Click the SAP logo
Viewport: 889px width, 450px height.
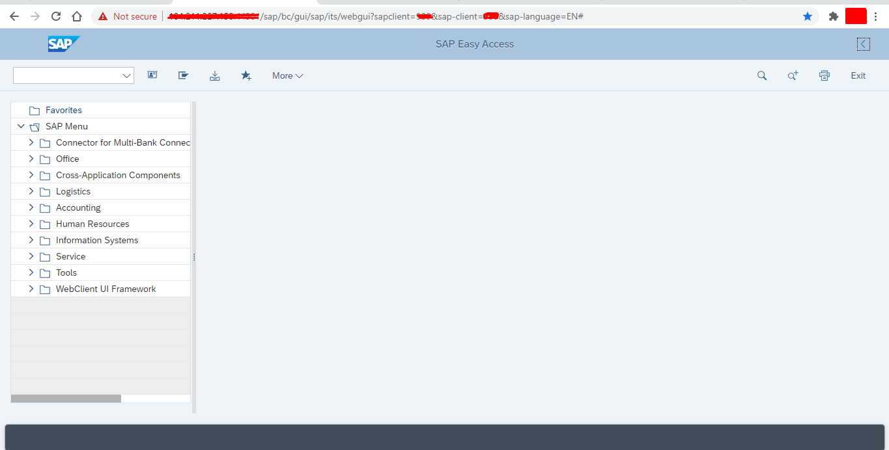(x=64, y=44)
